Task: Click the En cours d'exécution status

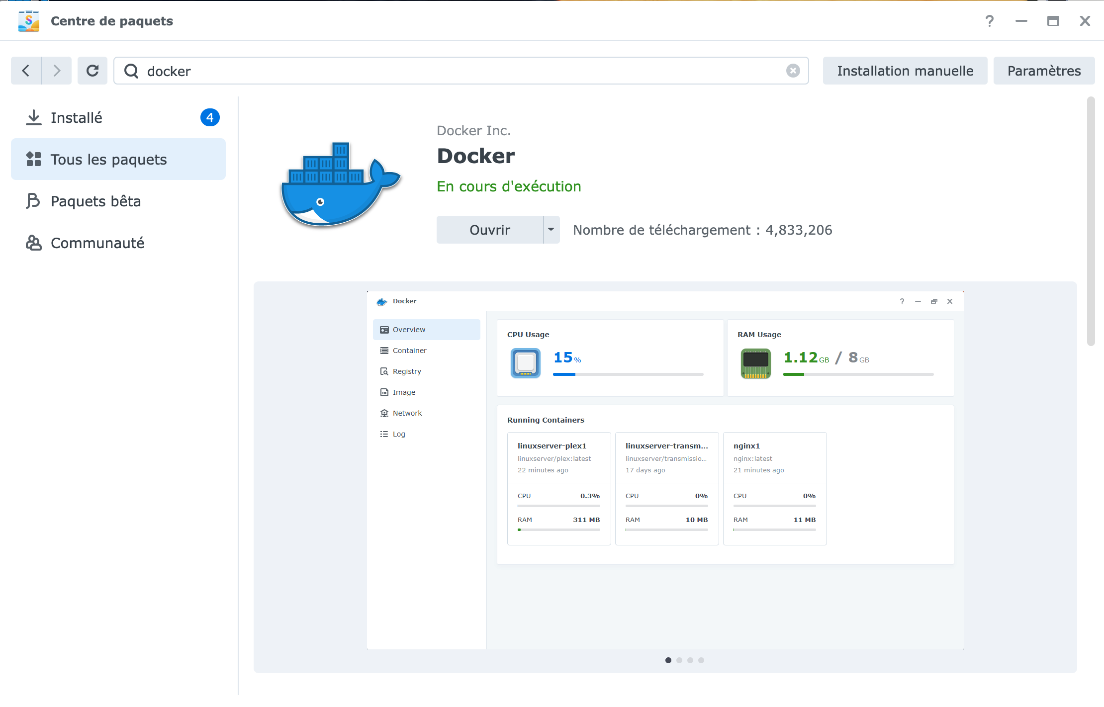Action: (509, 186)
